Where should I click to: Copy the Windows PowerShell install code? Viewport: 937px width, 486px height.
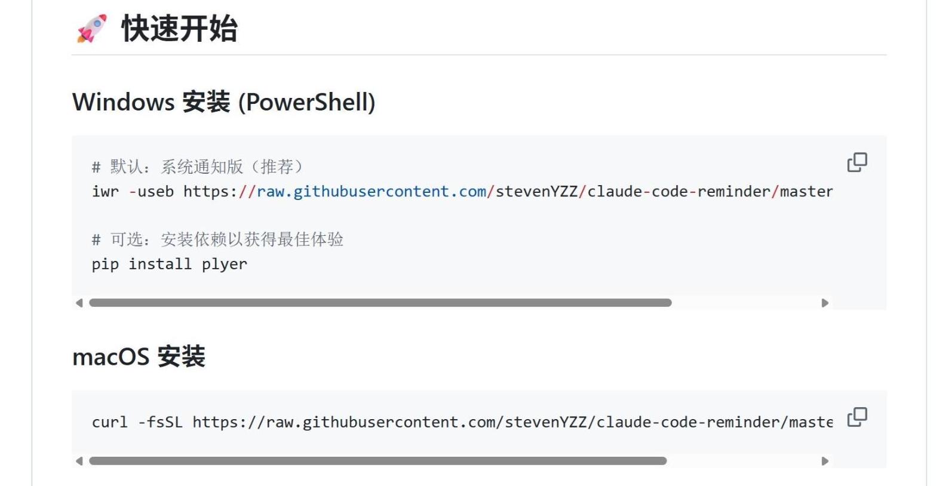tap(857, 162)
